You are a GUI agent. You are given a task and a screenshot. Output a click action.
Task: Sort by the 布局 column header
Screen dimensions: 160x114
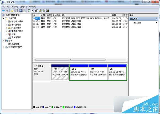point(43,15)
